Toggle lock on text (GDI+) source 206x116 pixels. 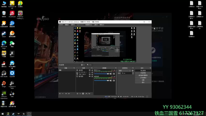pyautogui.click(x=92, y=74)
